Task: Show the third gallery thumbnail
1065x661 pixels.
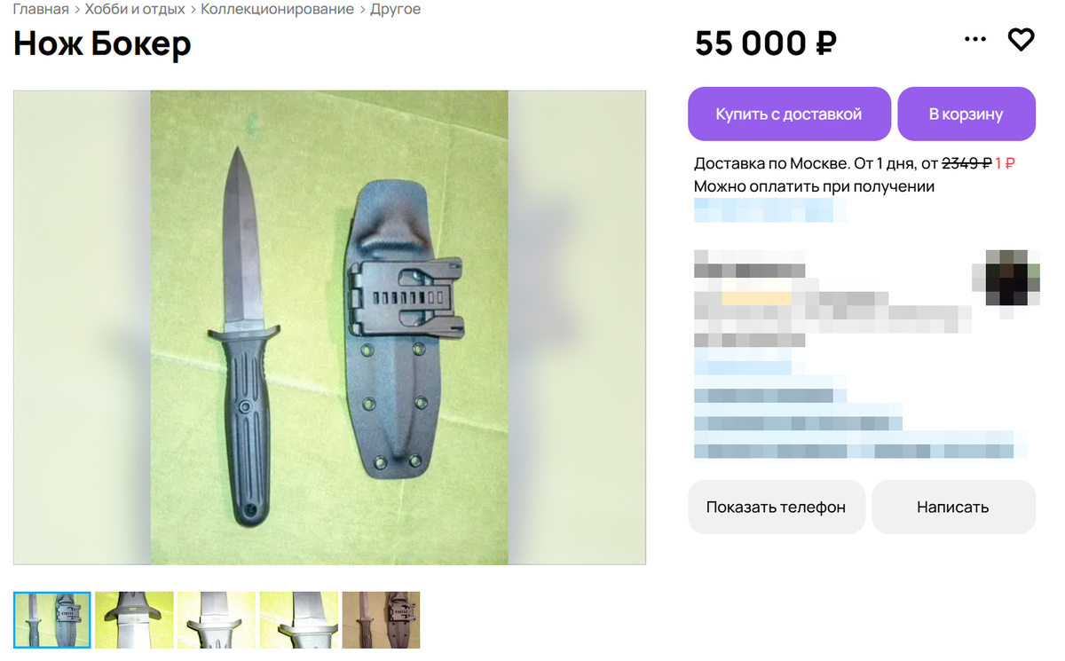Action: pos(217,620)
